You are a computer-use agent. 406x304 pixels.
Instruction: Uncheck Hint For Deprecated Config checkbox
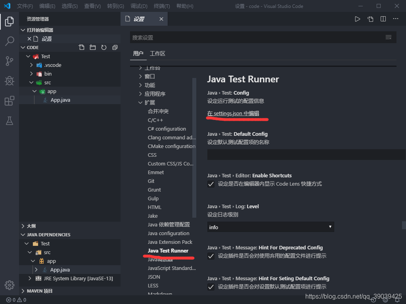tap(211, 256)
